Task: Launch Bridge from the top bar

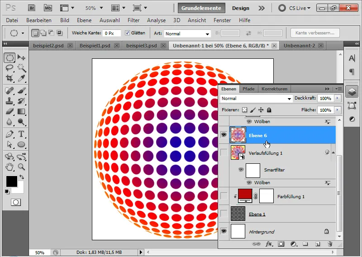Action: (32, 8)
